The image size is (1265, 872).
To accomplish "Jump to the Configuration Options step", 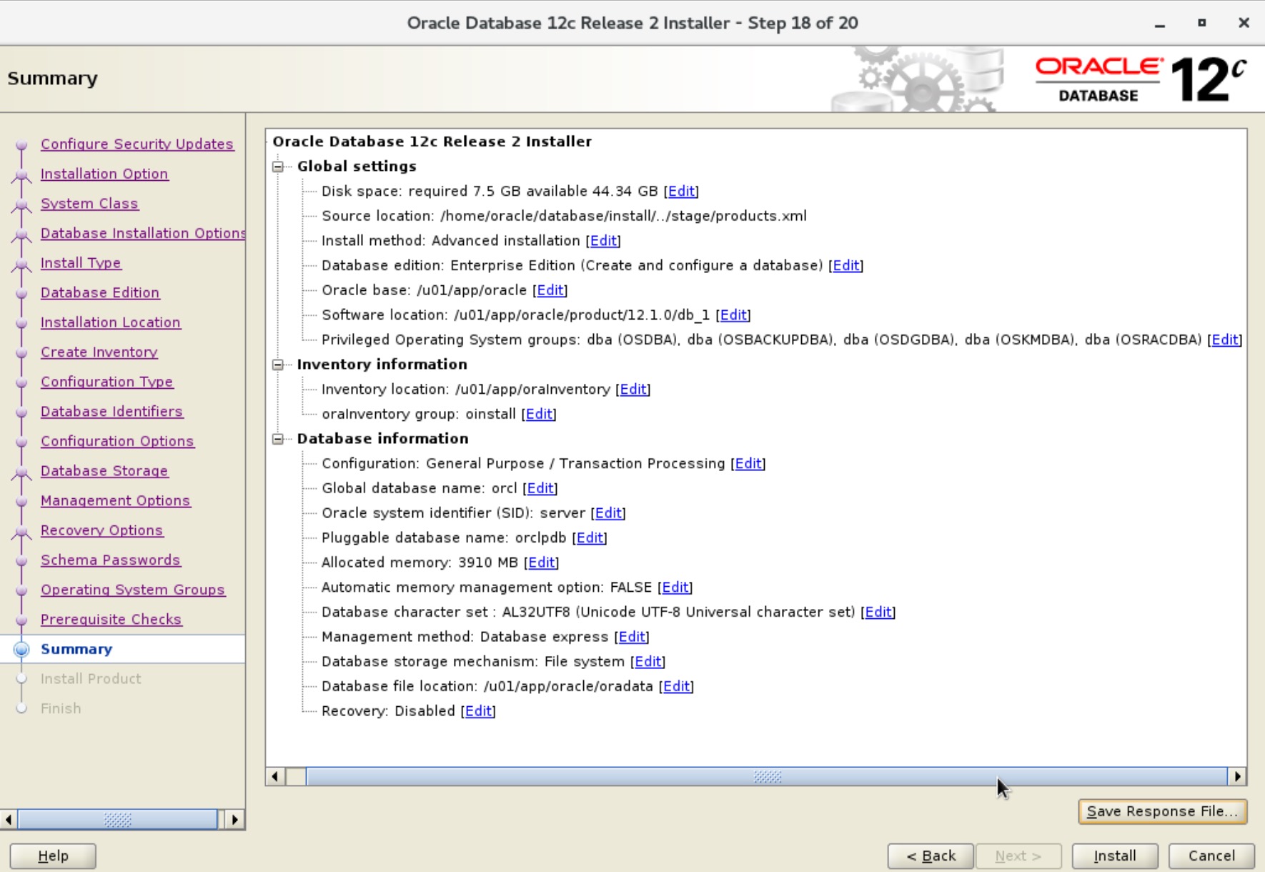I will 117,441.
